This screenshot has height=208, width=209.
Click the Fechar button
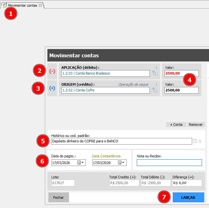[x=58, y=197]
